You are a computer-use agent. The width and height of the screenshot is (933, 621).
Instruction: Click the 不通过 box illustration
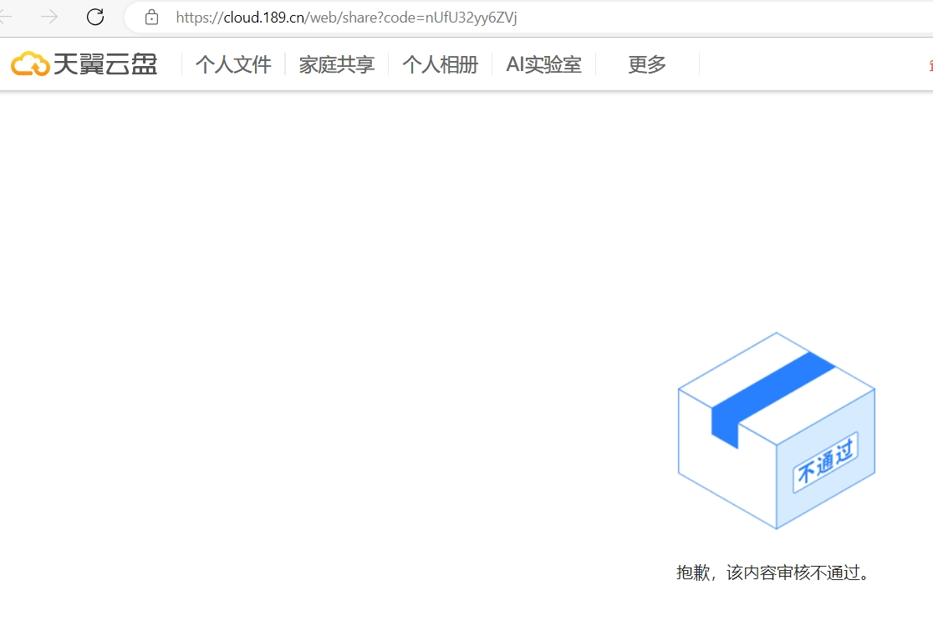coord(777,430)
